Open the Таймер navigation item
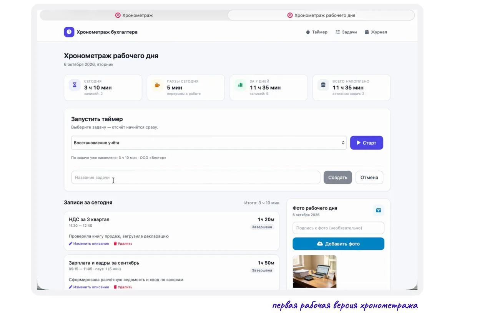This screenshot has height=318, width=492. click(x=317, y=32)
